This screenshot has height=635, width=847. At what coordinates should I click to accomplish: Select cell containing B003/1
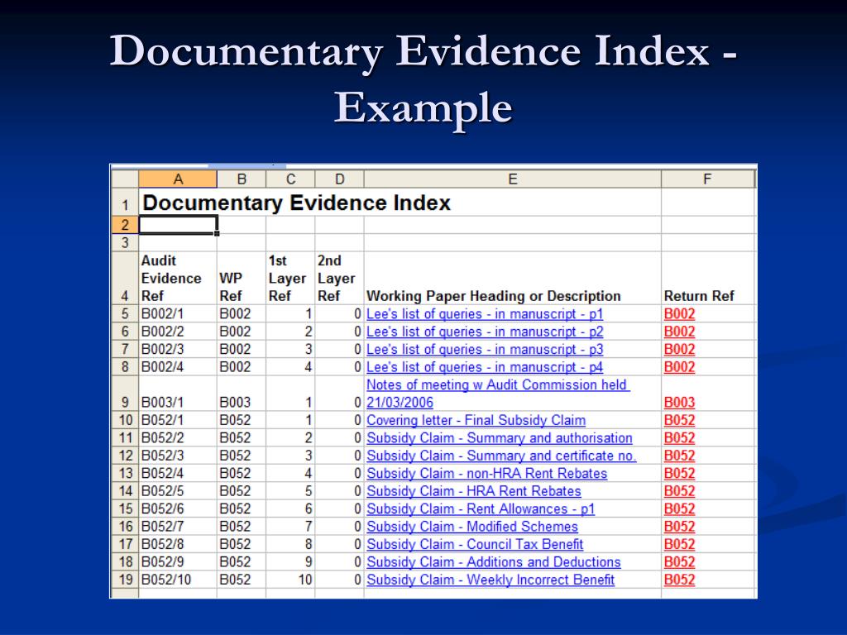178,394
